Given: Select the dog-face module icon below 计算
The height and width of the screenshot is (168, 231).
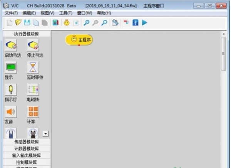Looking at the screenshot, I should pyautogui.click(x=33, y=133).
